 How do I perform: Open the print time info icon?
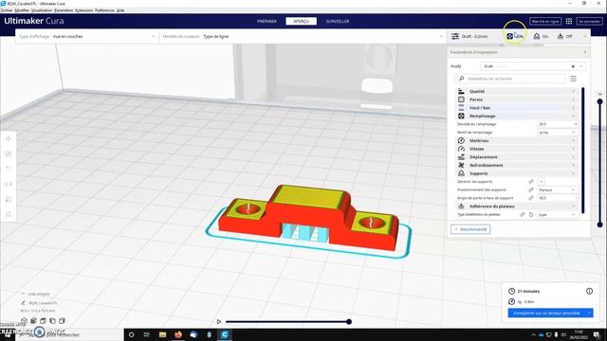click(589, 291)
